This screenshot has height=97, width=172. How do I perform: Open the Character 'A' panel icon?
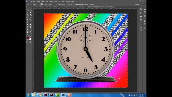(x=141, y=27)
